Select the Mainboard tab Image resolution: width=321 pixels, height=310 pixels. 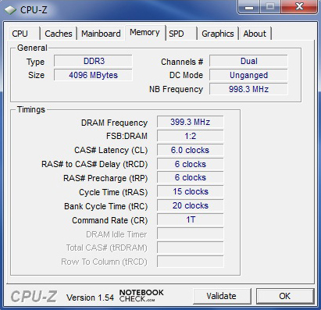coord(101,34)
